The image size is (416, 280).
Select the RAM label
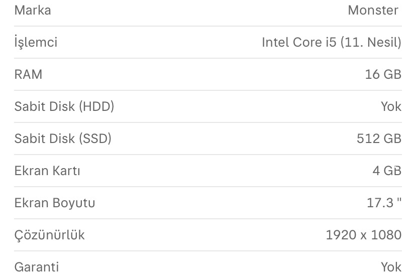pos(29,74)
